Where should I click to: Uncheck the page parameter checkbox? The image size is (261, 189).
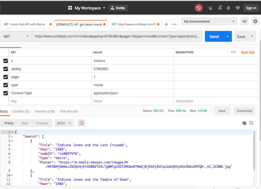point(6,77)
